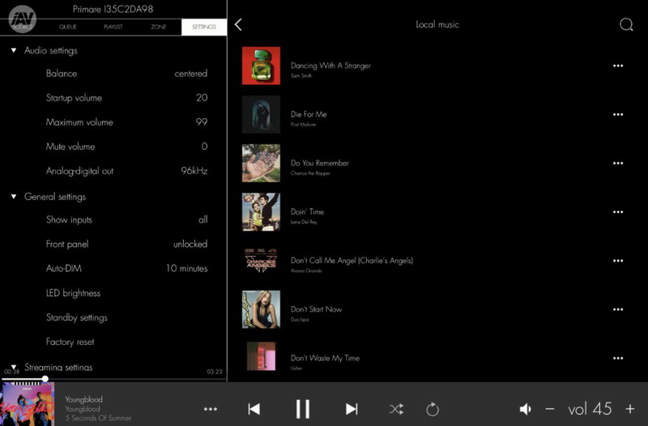Image resolution: width=648 pixels, height=426 pixels.
Task: Change Show inputs value all
Action: click(x=203, y=219)
